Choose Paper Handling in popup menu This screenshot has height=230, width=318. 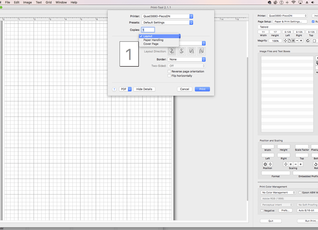[159, 40]
